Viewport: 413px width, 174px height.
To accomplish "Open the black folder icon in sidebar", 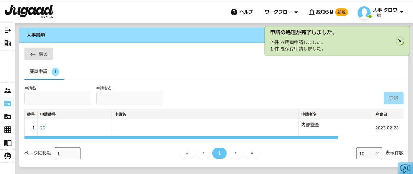I will pyautogui.click(x=7, y=117).
